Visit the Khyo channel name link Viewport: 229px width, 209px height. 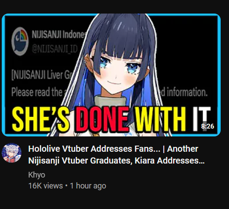(x=37, y=175)
